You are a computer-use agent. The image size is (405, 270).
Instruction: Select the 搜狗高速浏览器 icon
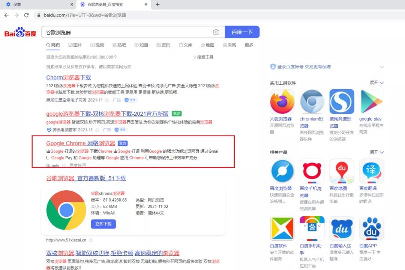coord(342,101)
